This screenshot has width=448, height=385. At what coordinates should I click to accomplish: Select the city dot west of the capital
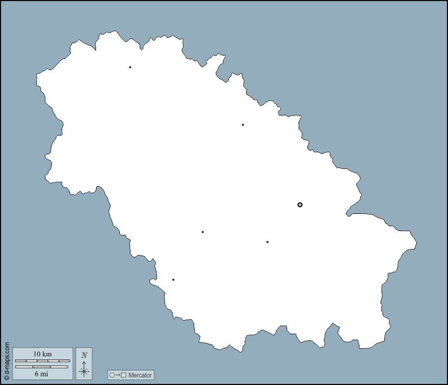pos(202,232)
